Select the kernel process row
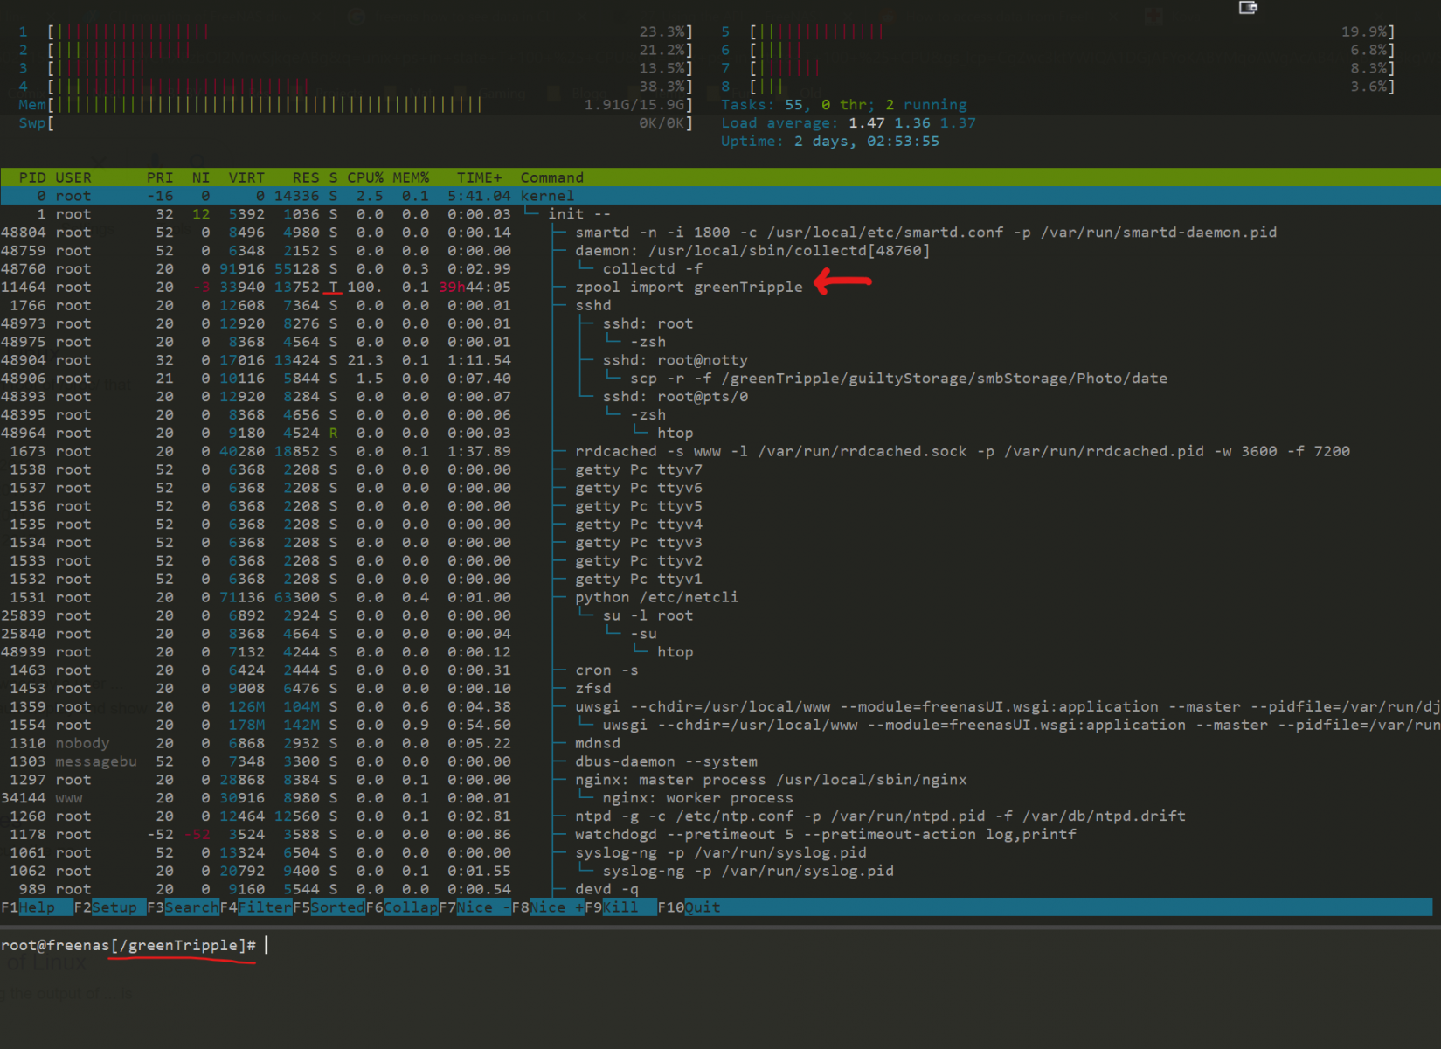Screen dimensions: 1441x1049 [720, 196]
